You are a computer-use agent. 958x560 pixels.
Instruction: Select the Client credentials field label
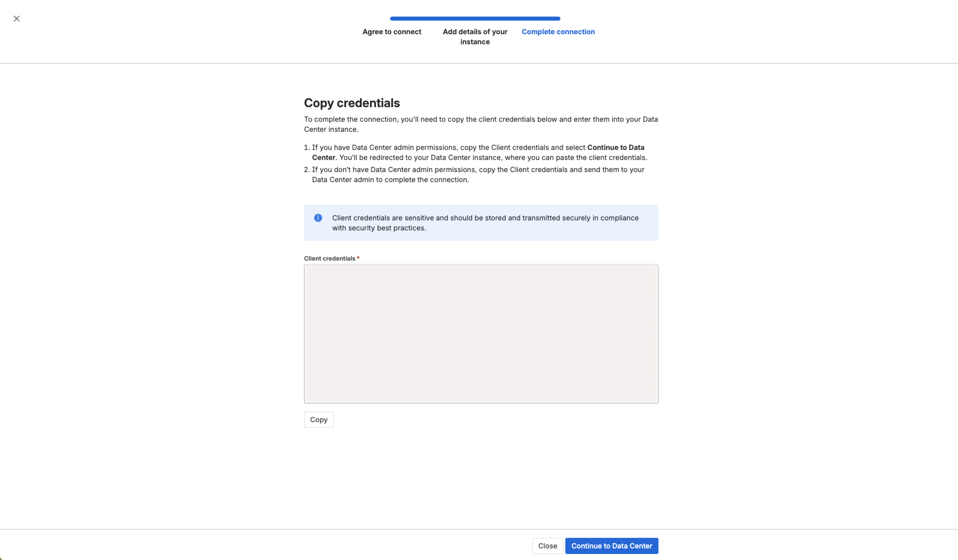point(329,258)
